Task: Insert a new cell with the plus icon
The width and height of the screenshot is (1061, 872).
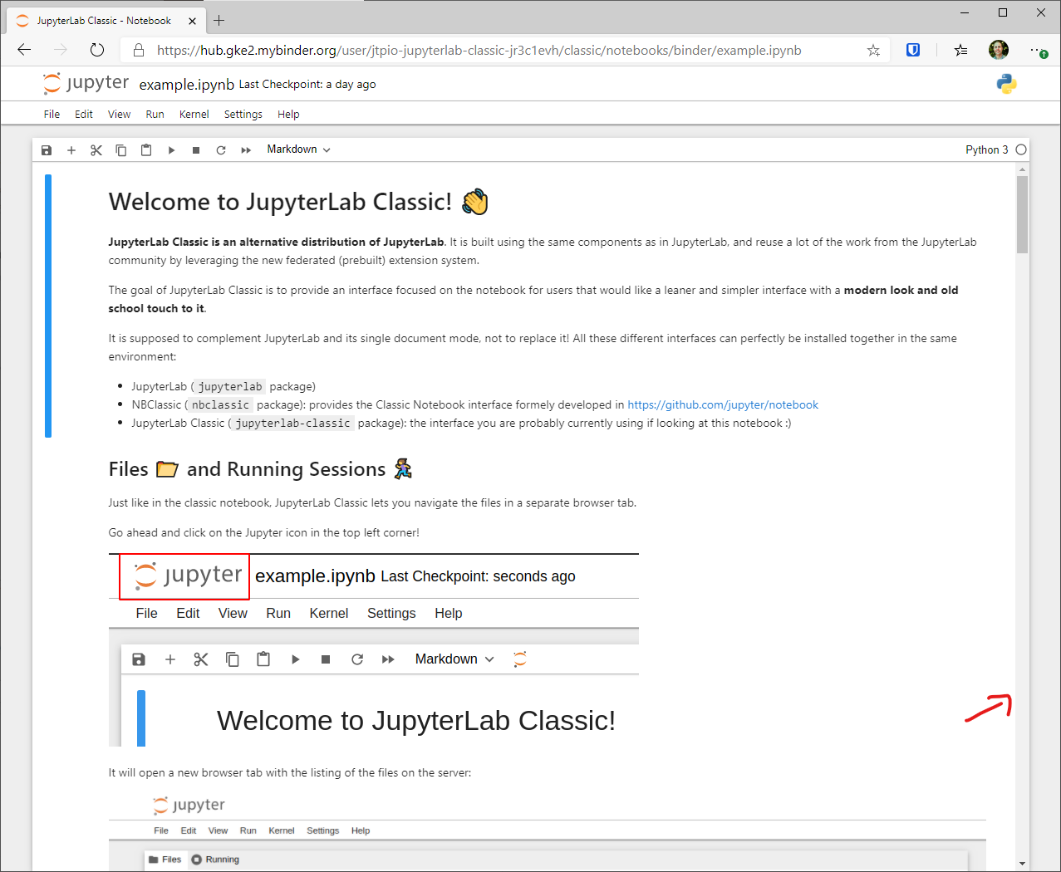Action: pos(71,149)
